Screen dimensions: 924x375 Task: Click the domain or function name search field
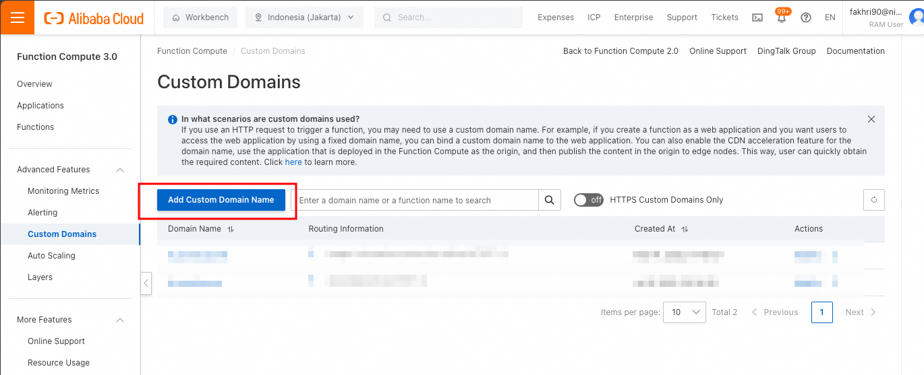[x=415, y=200]
